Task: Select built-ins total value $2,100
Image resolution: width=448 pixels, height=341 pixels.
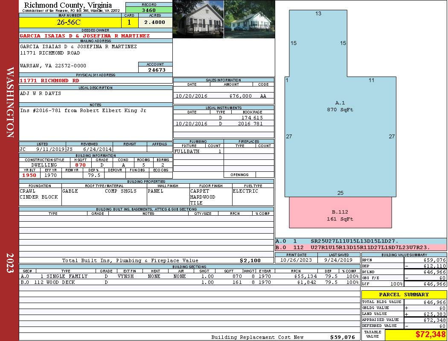Action: (250, 260)
